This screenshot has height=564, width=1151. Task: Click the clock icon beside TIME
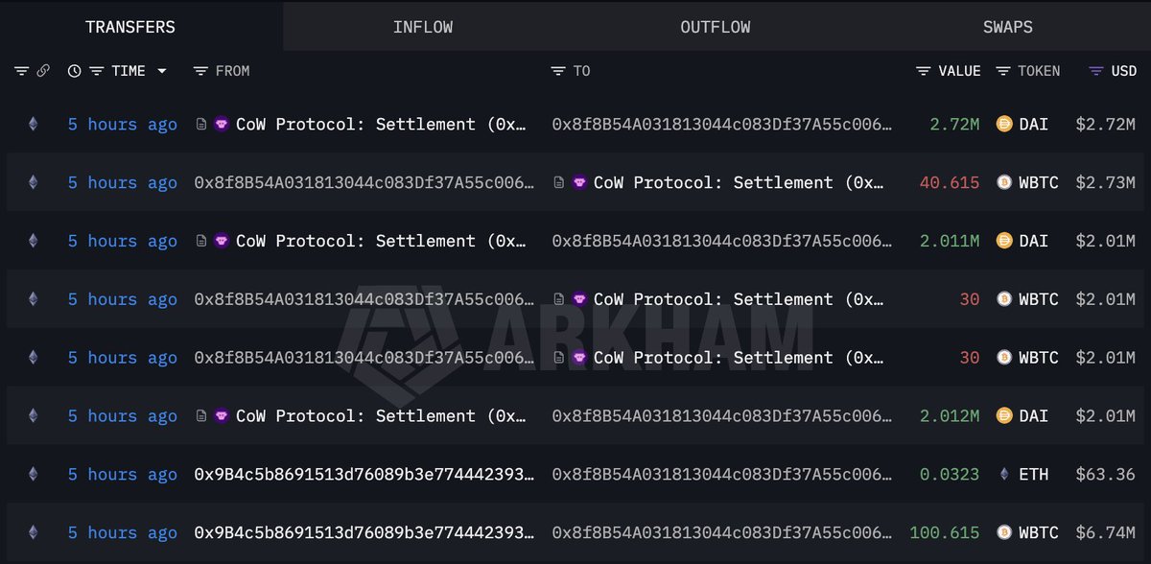75,71
